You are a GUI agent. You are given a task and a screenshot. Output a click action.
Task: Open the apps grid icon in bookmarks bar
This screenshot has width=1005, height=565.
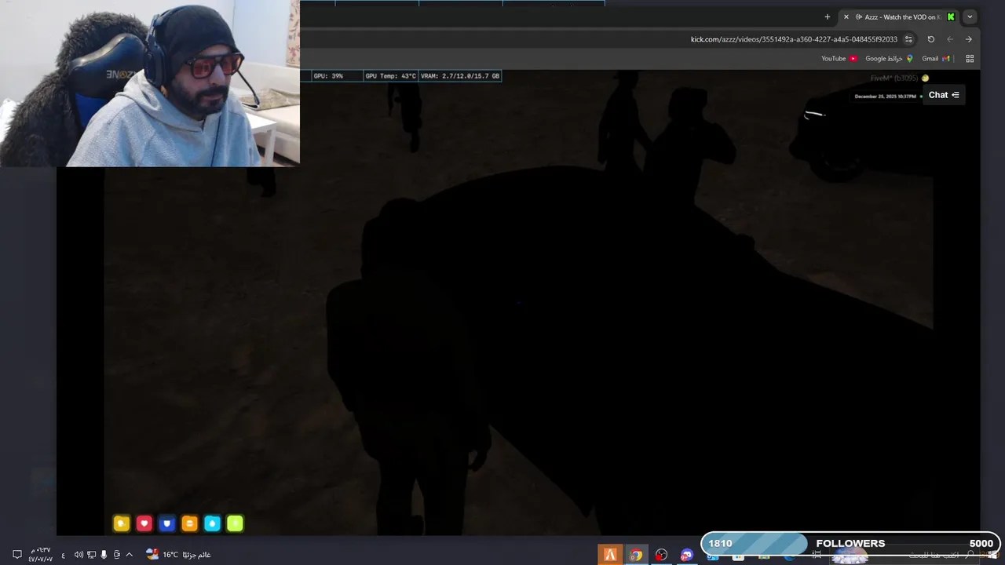point(970,59)
